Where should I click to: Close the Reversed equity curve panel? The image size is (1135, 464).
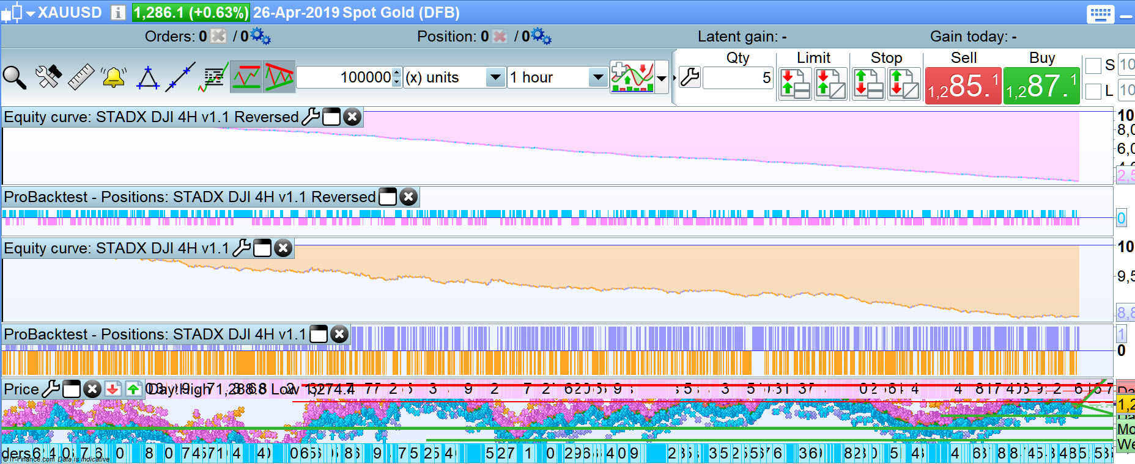[x=352, y=117]
